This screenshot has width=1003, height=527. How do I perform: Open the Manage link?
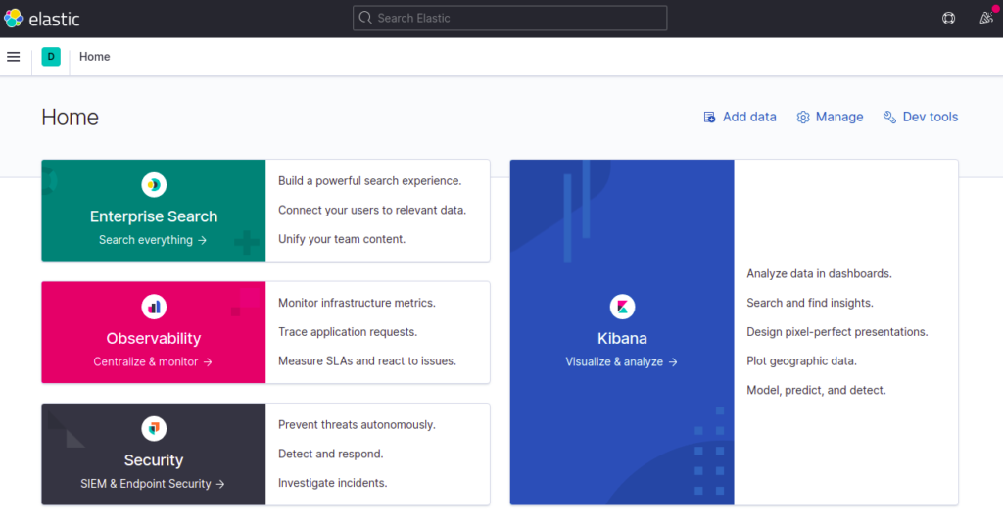pos(830,117)
